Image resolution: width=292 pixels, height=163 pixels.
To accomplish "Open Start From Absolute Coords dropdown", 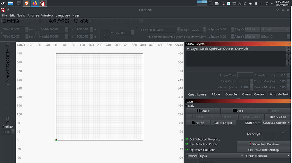I will [x=276, y=123].
